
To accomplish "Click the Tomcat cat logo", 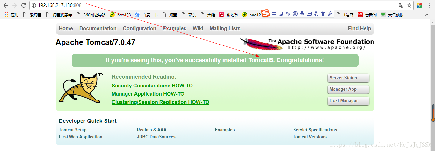I will [x=81, y=88].
